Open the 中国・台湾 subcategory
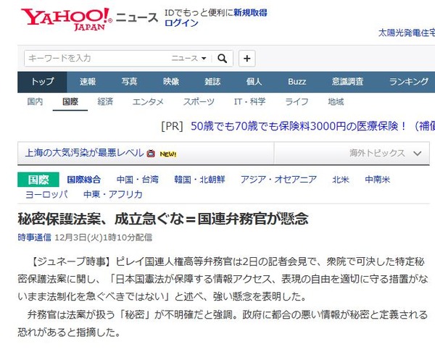 click(x=137, y=180)
